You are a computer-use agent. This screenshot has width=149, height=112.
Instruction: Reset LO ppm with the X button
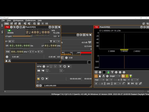click(x=59, y=36)
